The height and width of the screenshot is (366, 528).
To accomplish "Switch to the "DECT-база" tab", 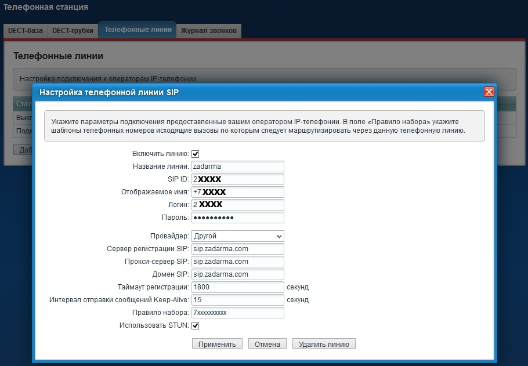I will [26, 31].
